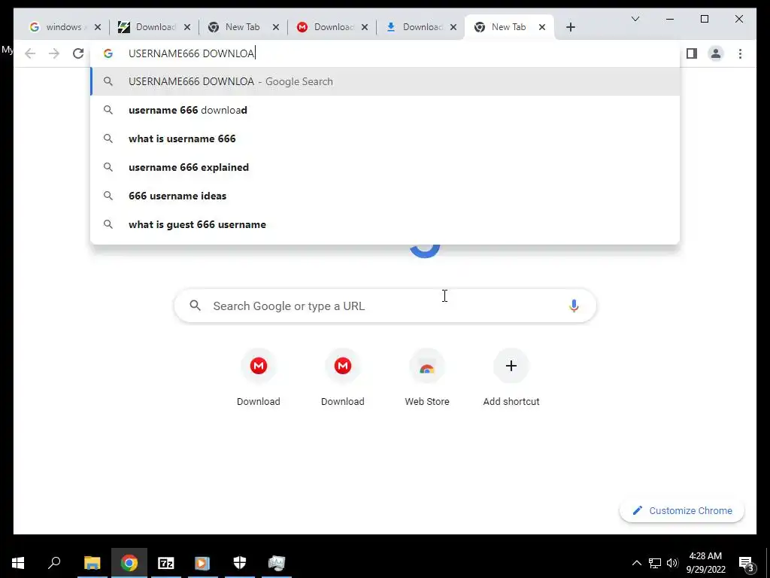This screenshot has height=578, width=770.
Task: Open taskbar search magnifier
Action: coord(54,563)
